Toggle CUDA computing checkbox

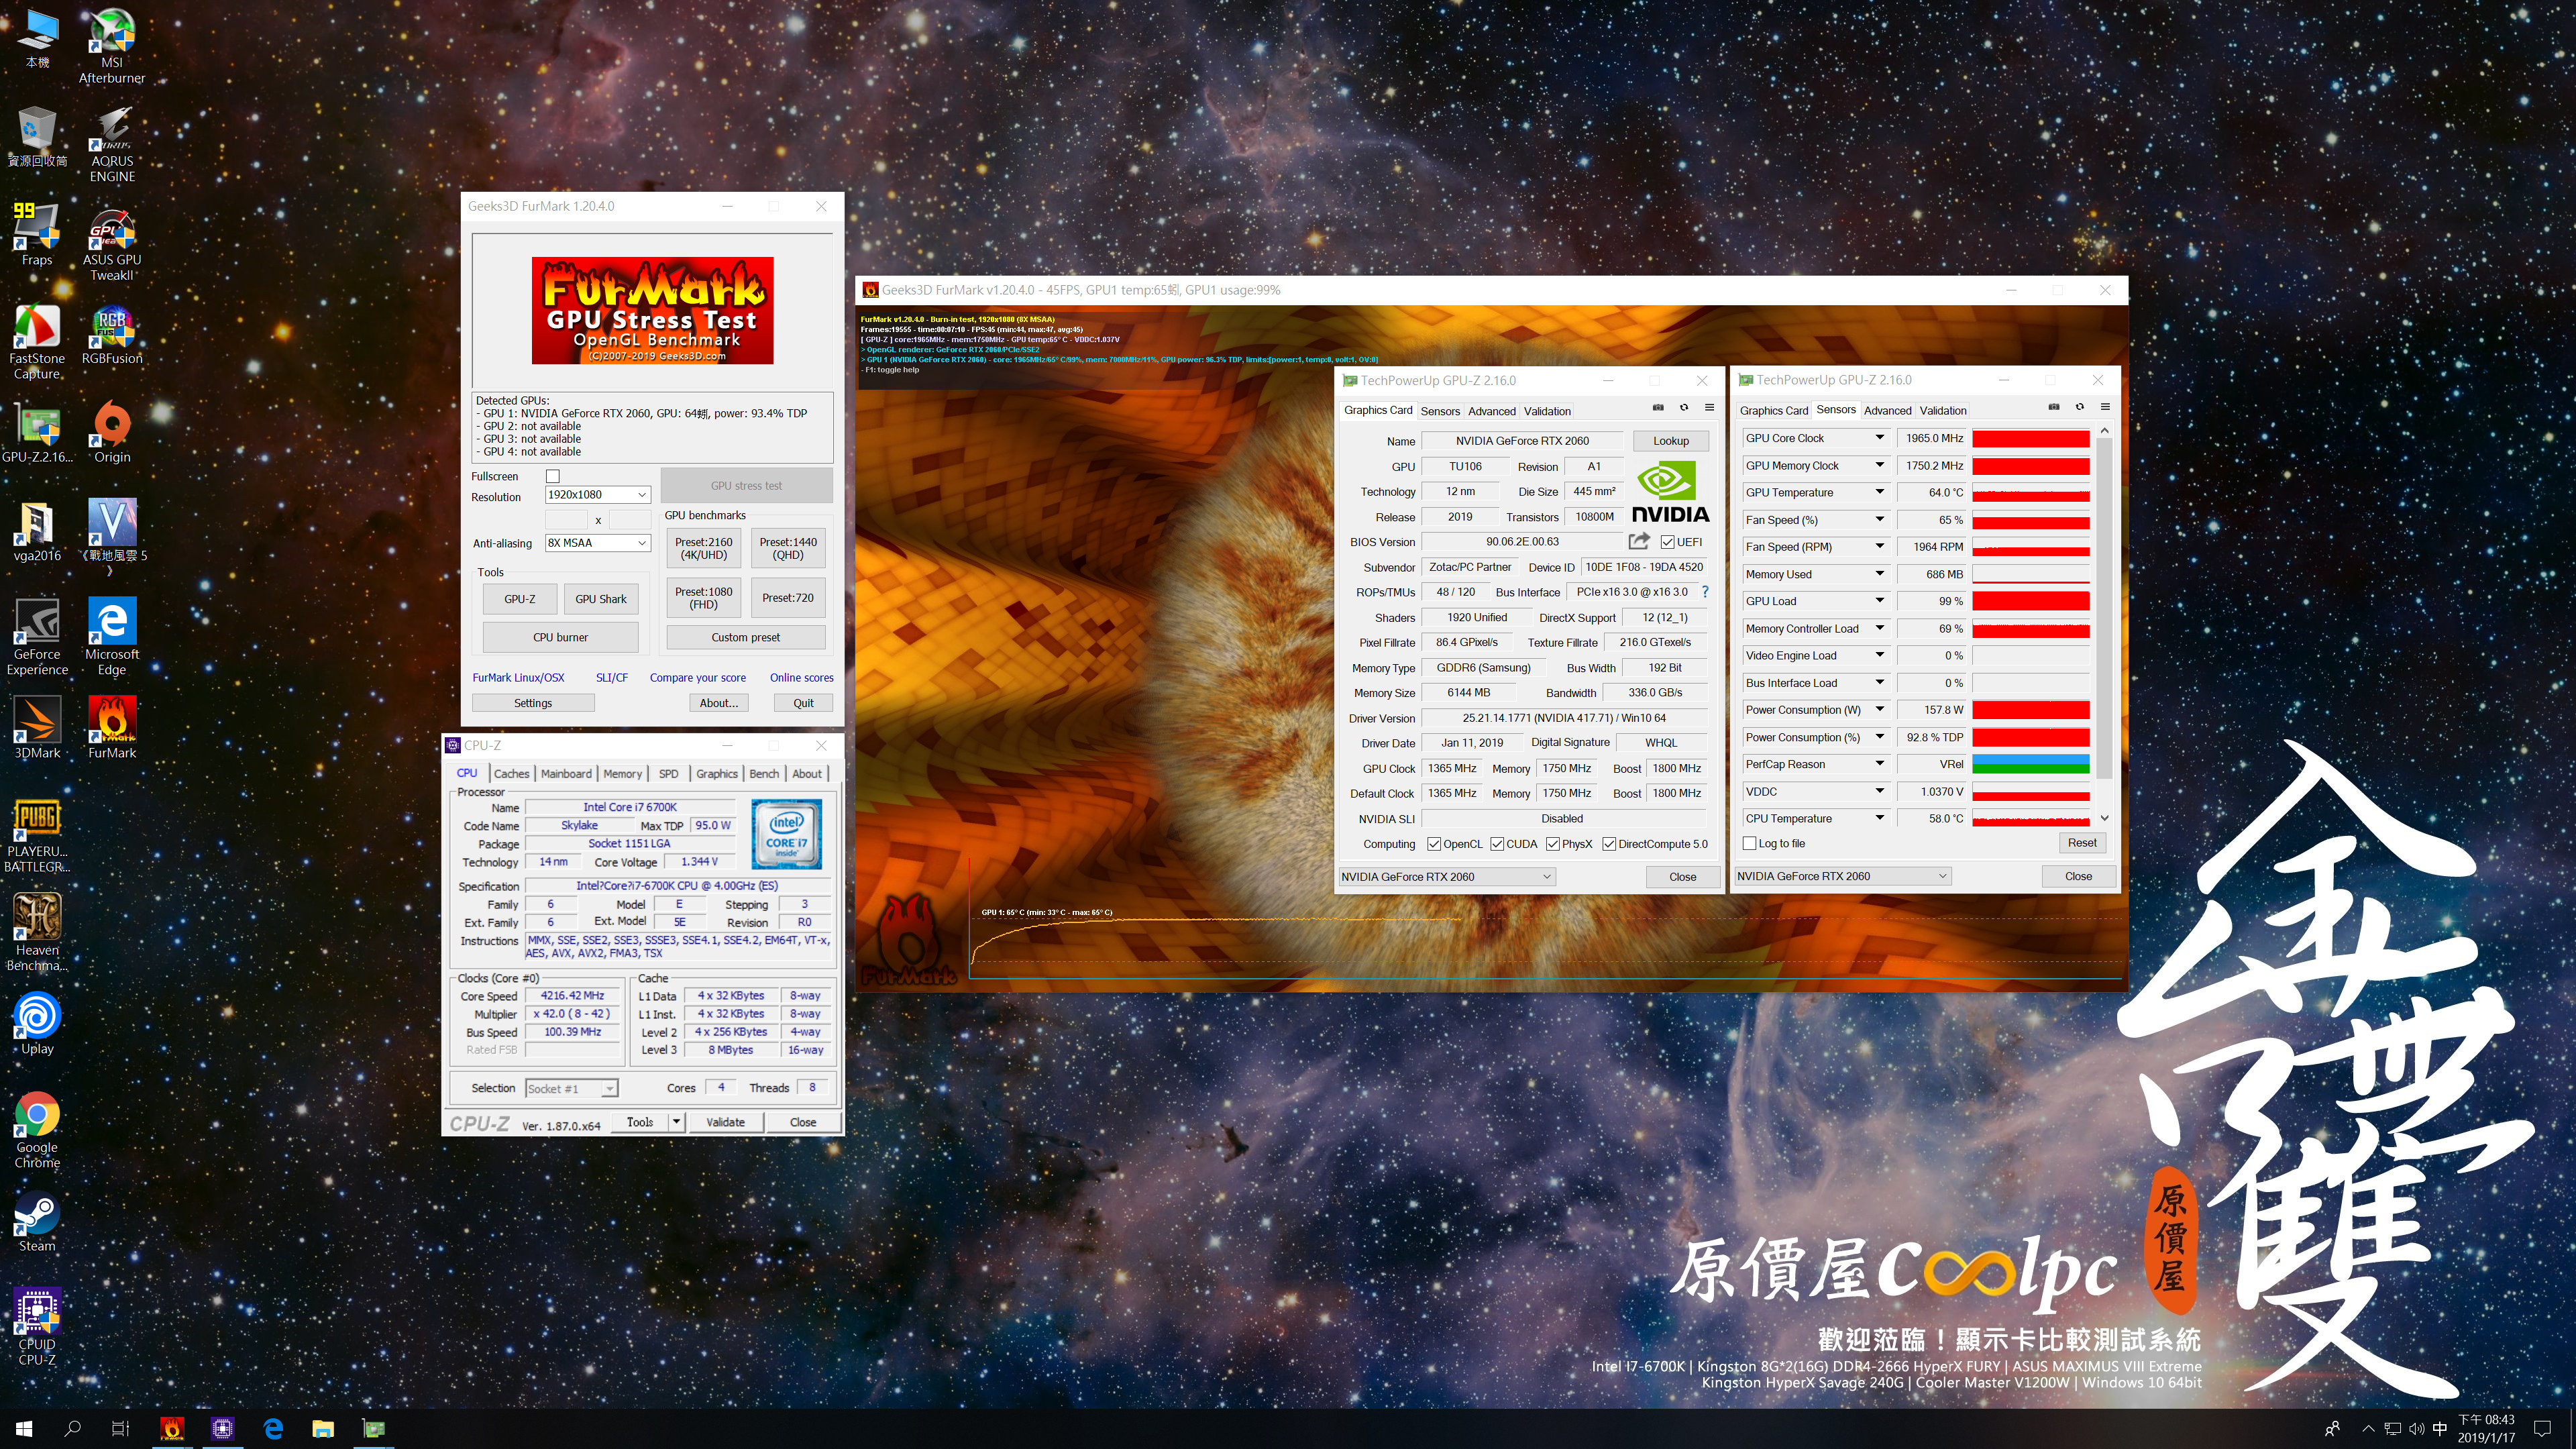(1497, 844)
